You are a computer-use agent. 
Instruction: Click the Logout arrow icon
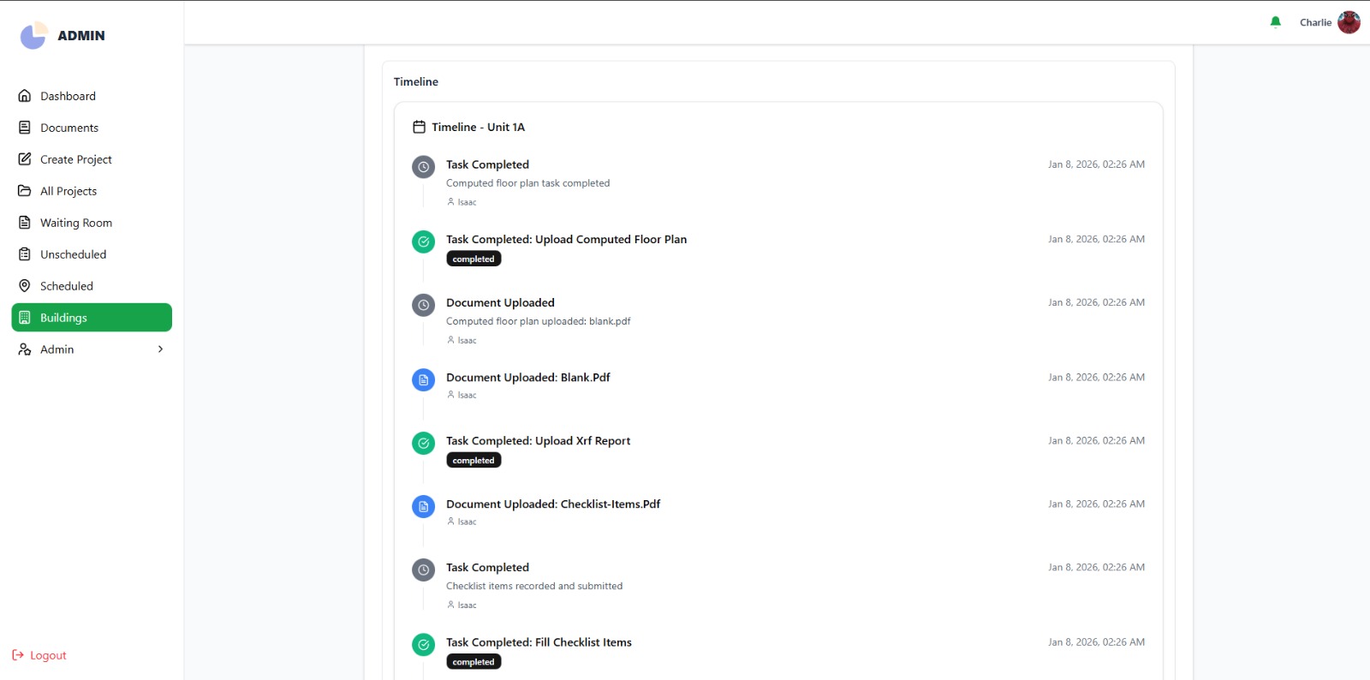click(18, 655)
